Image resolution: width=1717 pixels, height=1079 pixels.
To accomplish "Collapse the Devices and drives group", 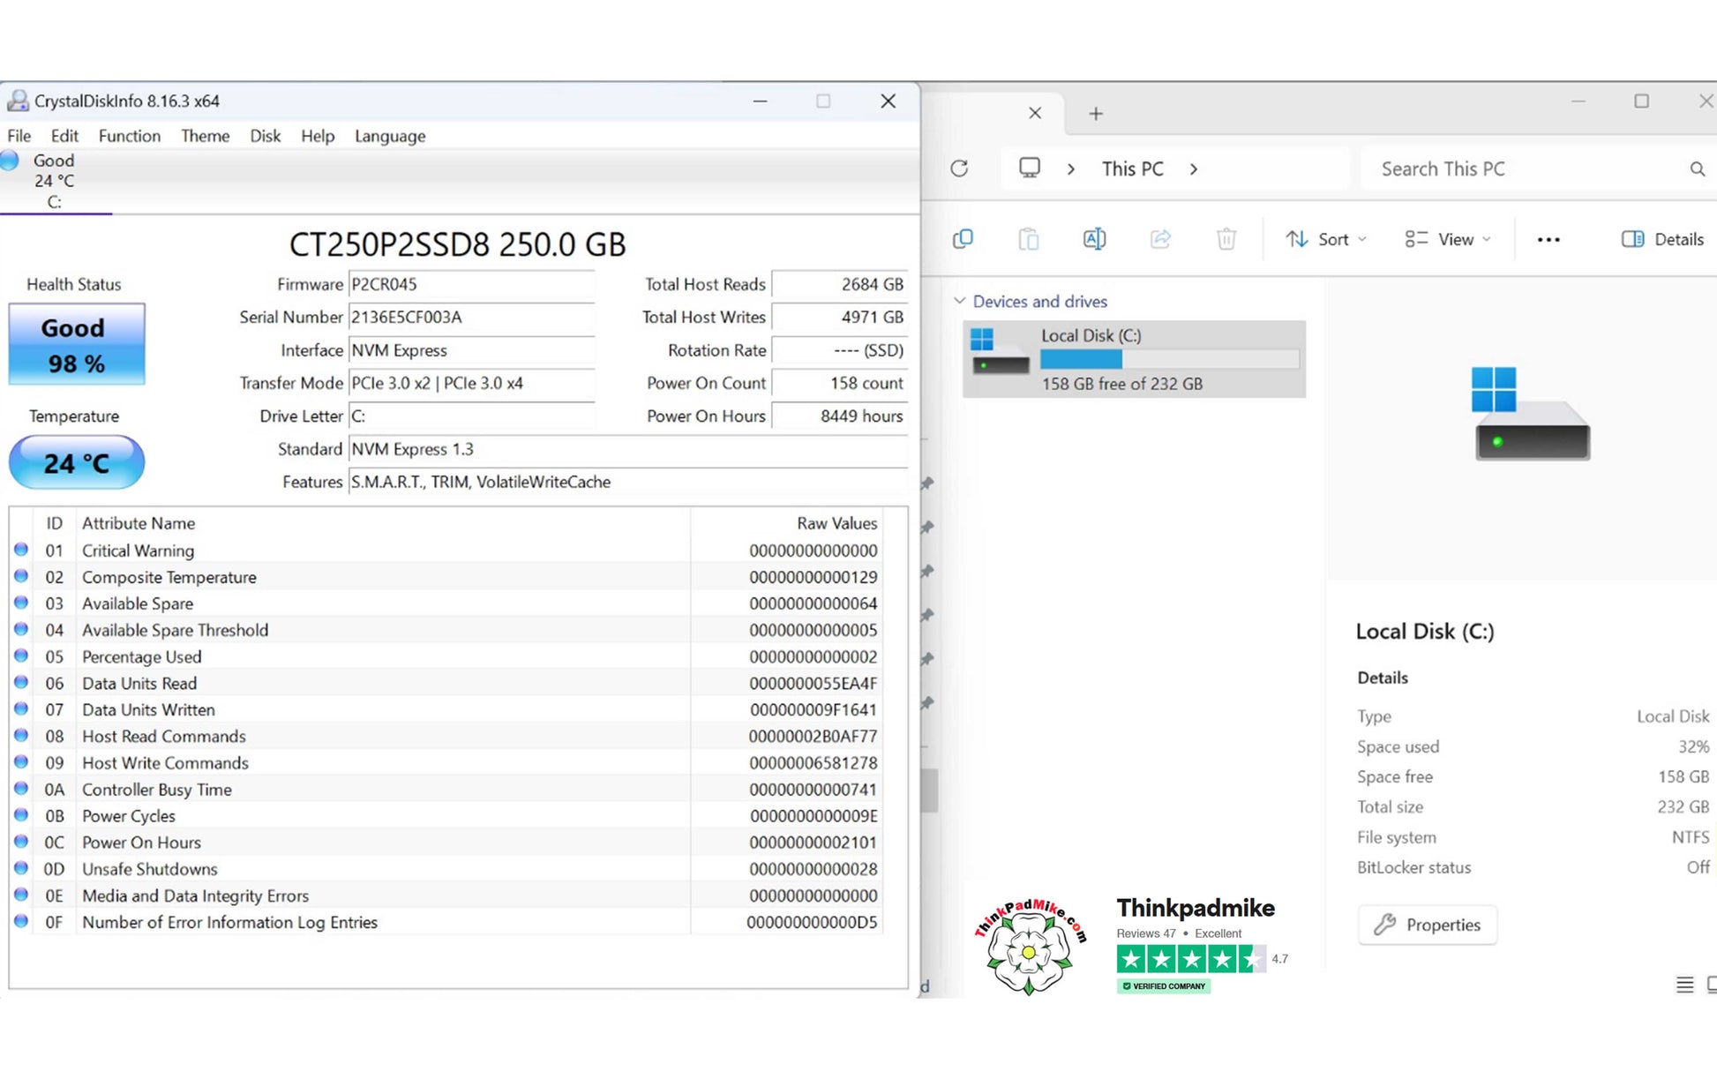I will [x=960, y=301].
